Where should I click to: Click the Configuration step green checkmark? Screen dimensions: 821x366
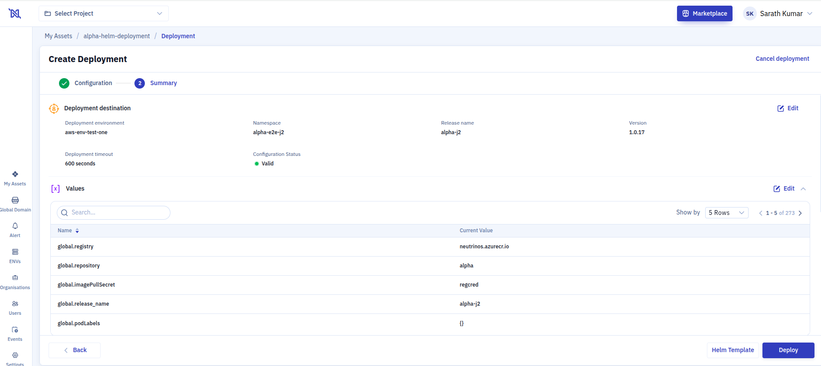(64, 83)
